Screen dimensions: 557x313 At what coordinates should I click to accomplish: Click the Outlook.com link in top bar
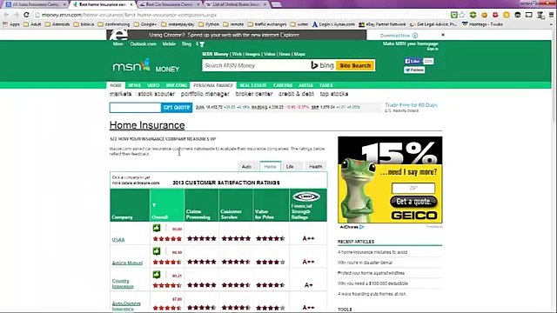143,44
